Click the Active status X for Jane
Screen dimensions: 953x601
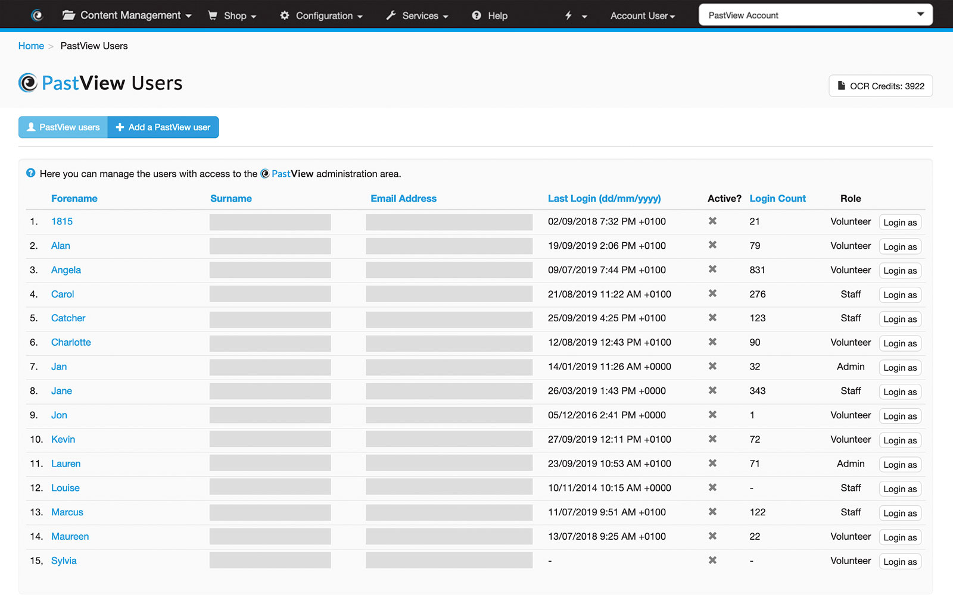click(x=712, y=390)
